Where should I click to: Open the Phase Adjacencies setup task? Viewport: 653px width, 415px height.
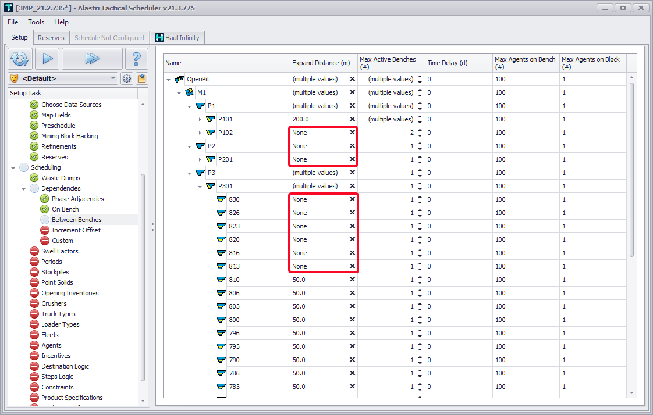pos(77,199)
